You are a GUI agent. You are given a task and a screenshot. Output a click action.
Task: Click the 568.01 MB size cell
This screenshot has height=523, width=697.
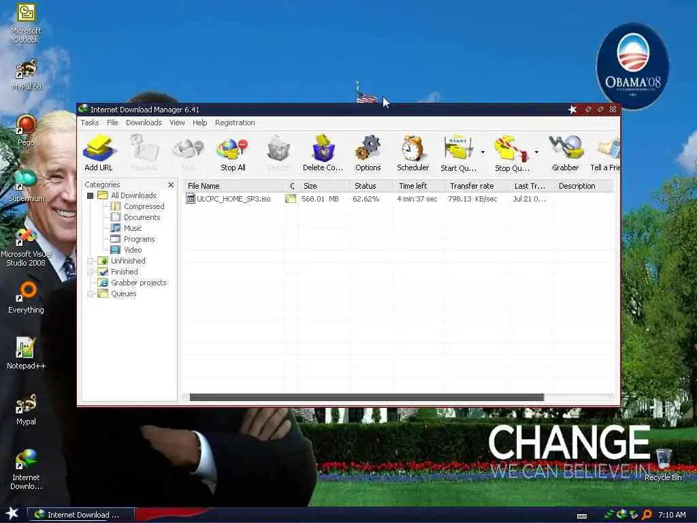(320, 199)
